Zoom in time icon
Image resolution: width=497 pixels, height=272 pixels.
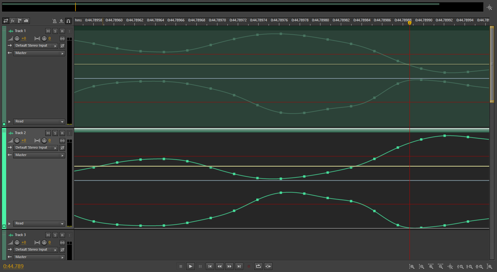(x=431, y=266)
